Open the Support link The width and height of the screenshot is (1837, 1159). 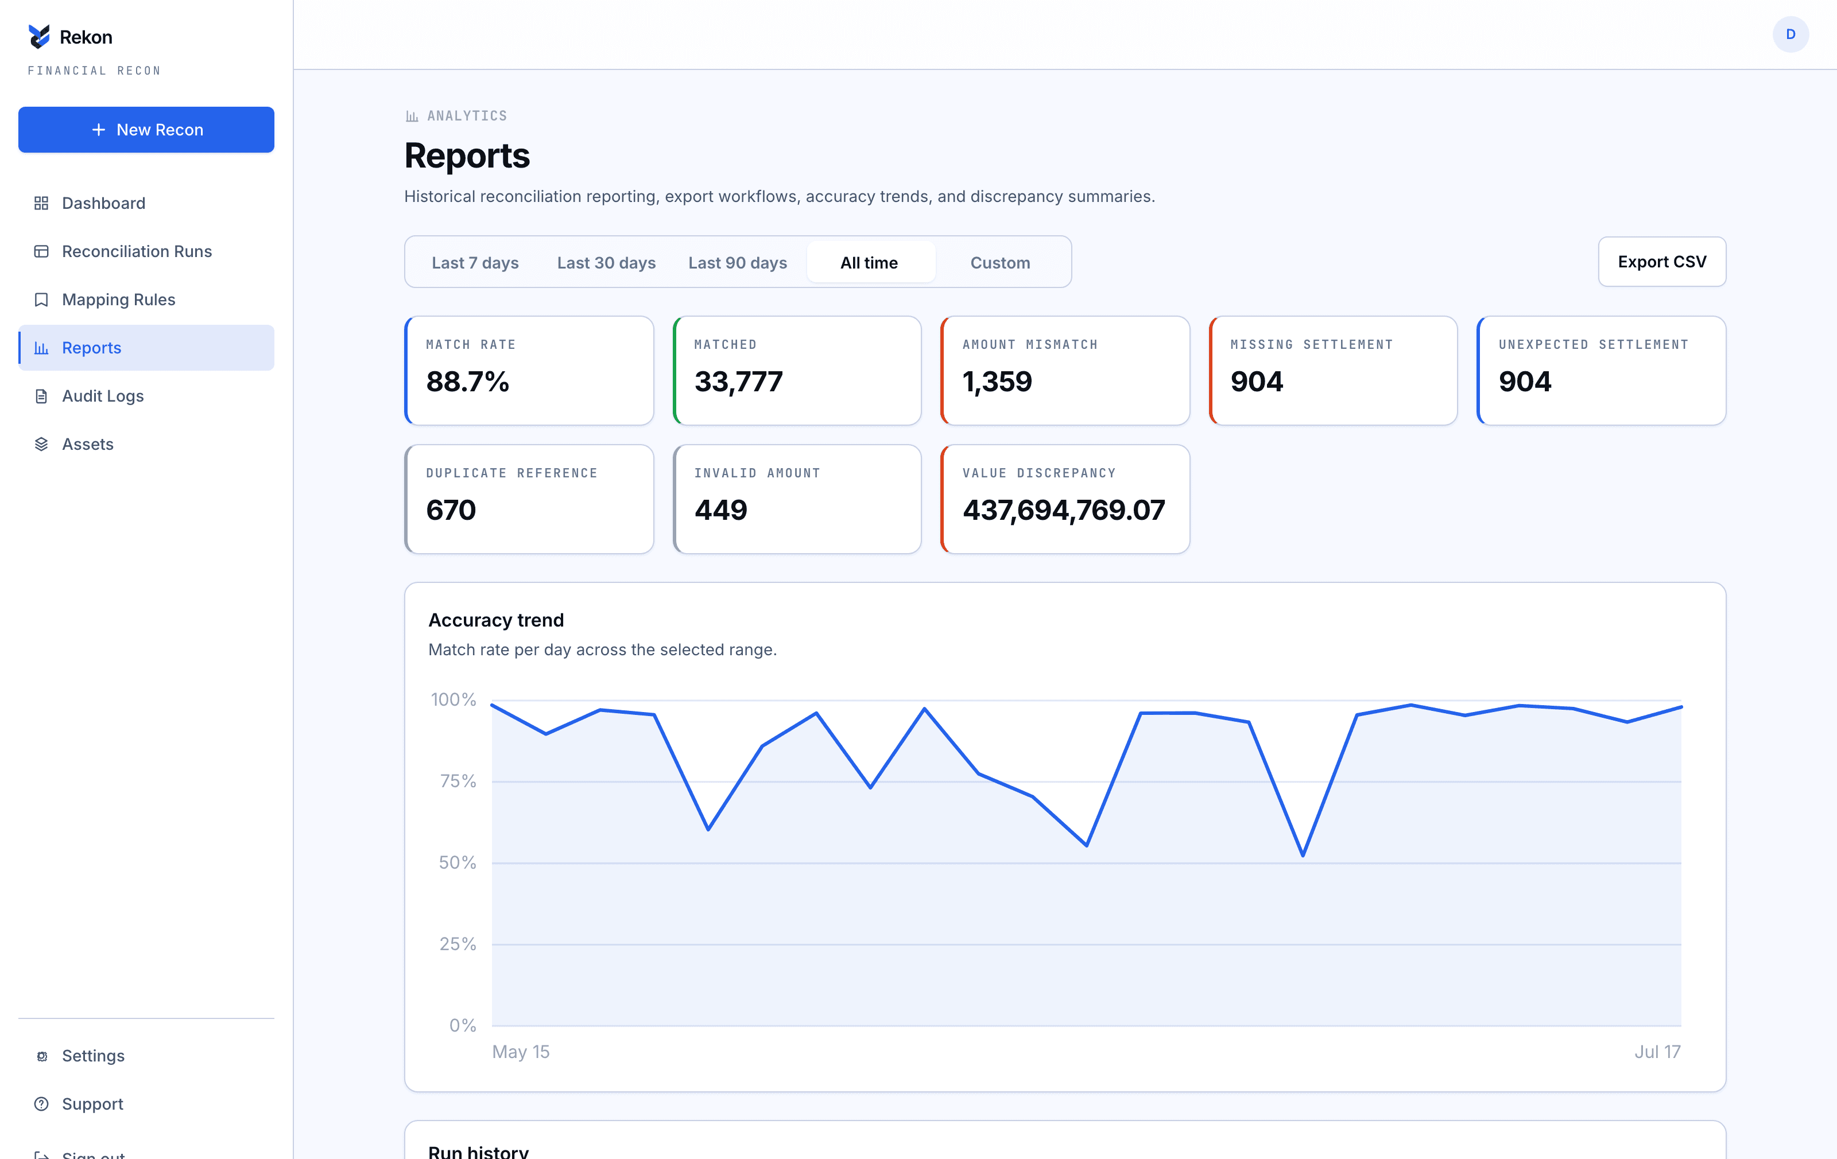(x=146, y=1103)
